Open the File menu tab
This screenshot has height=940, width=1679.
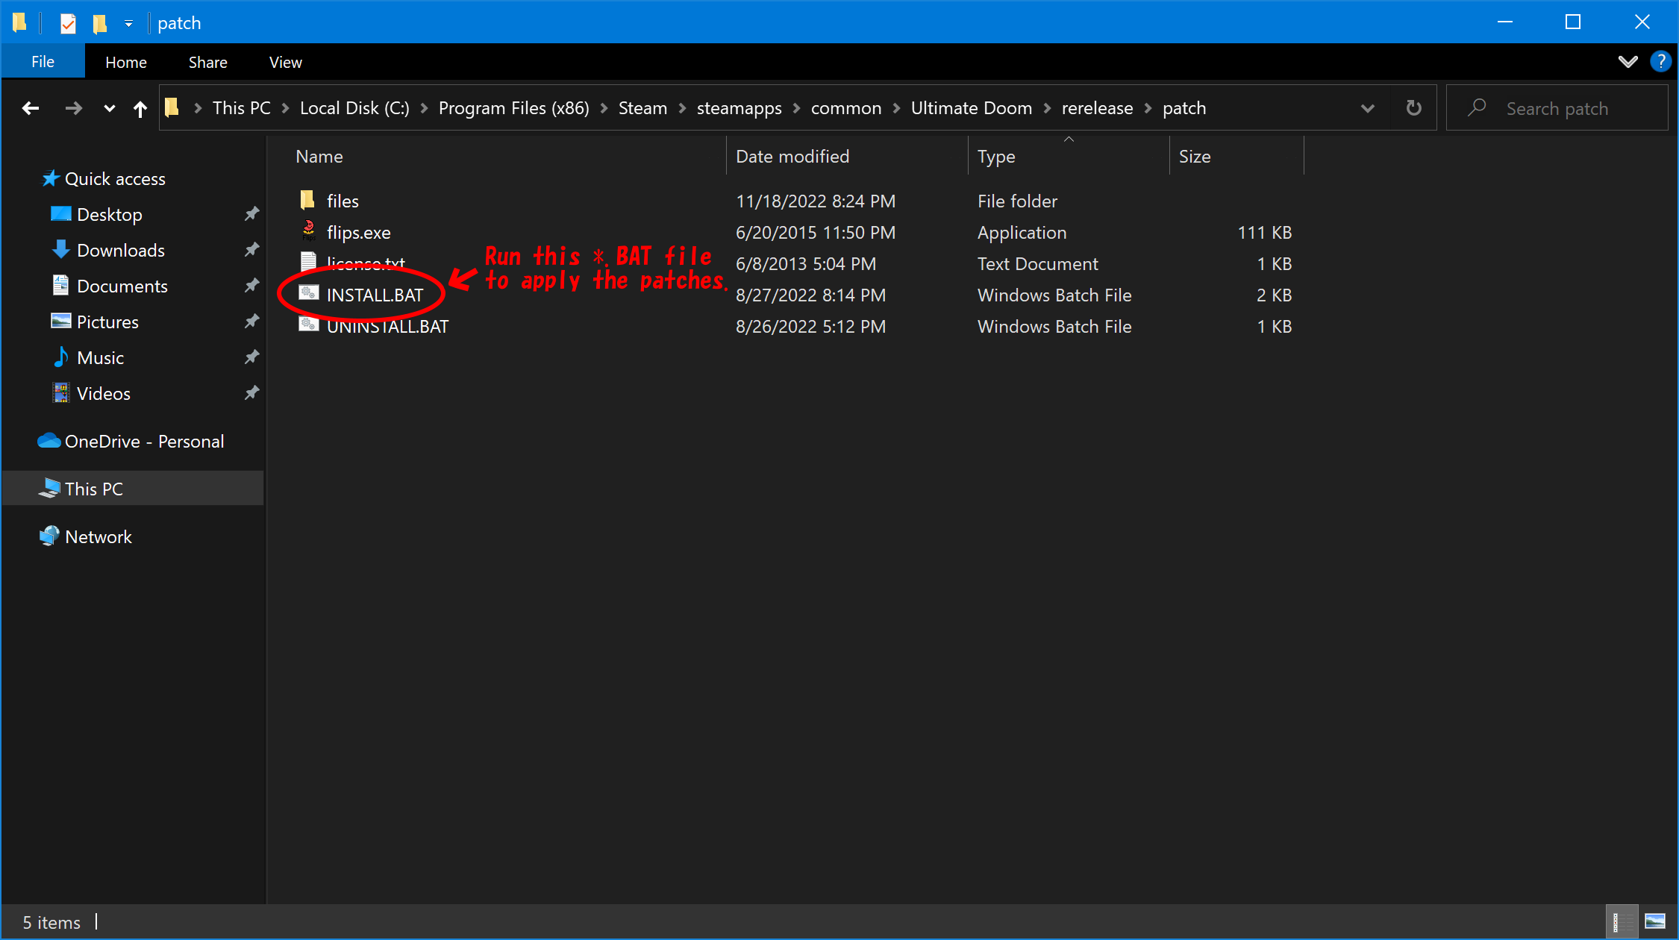pyautogui.click(x=43, y=62)
